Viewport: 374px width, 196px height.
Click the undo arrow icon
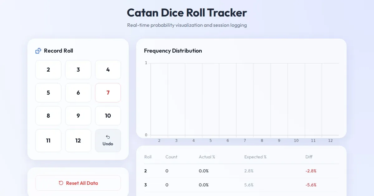point(108,137)
